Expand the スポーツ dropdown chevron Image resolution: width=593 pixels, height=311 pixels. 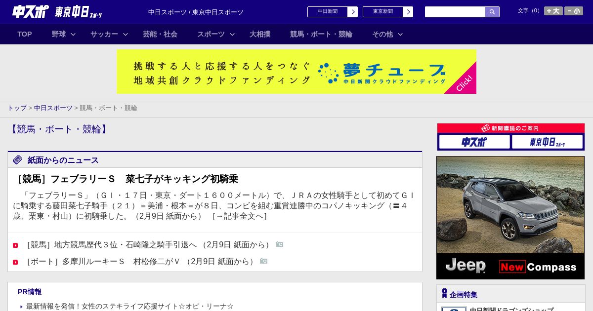pyautogui.click(x=232, y=34)
